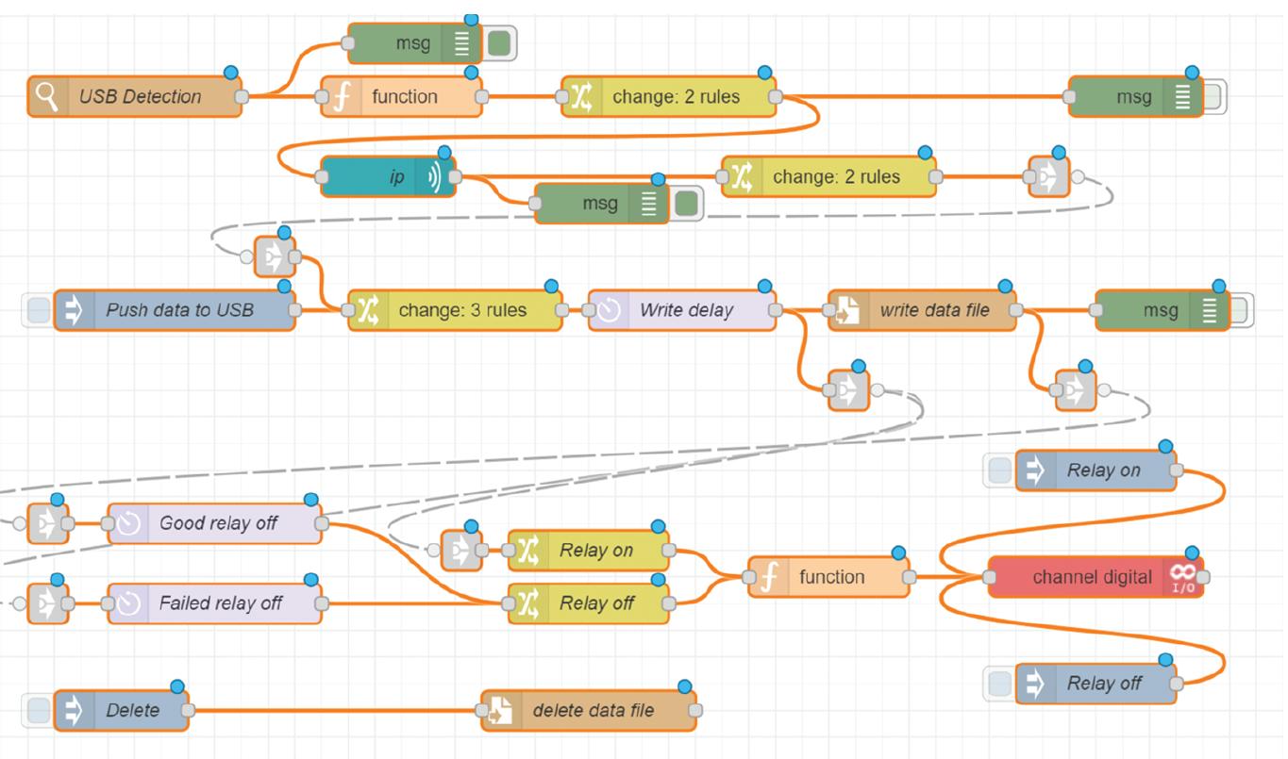This screenshot has height=759, width=1288.
Task: Trigger the Relay off inject button
Action: coord(1000,683)
